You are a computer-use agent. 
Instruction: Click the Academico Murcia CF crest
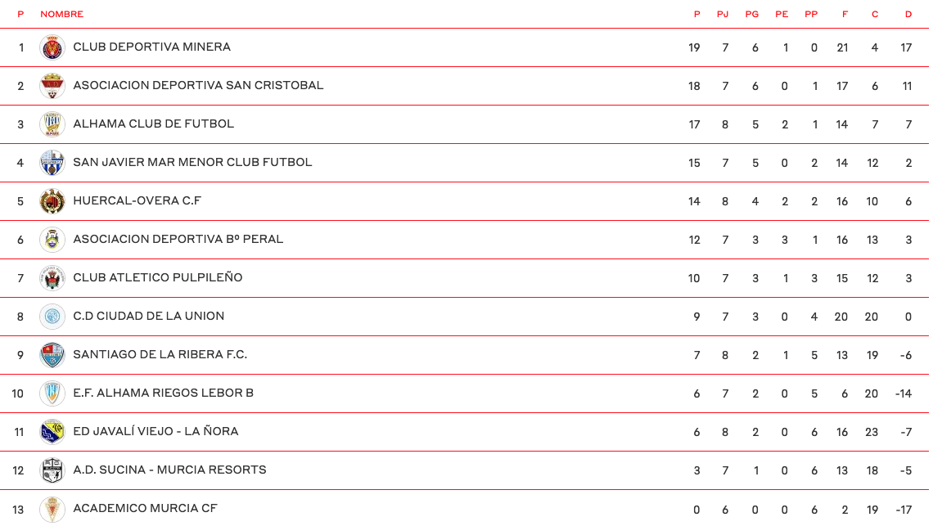pyautogui.click(x=52, y=509)
